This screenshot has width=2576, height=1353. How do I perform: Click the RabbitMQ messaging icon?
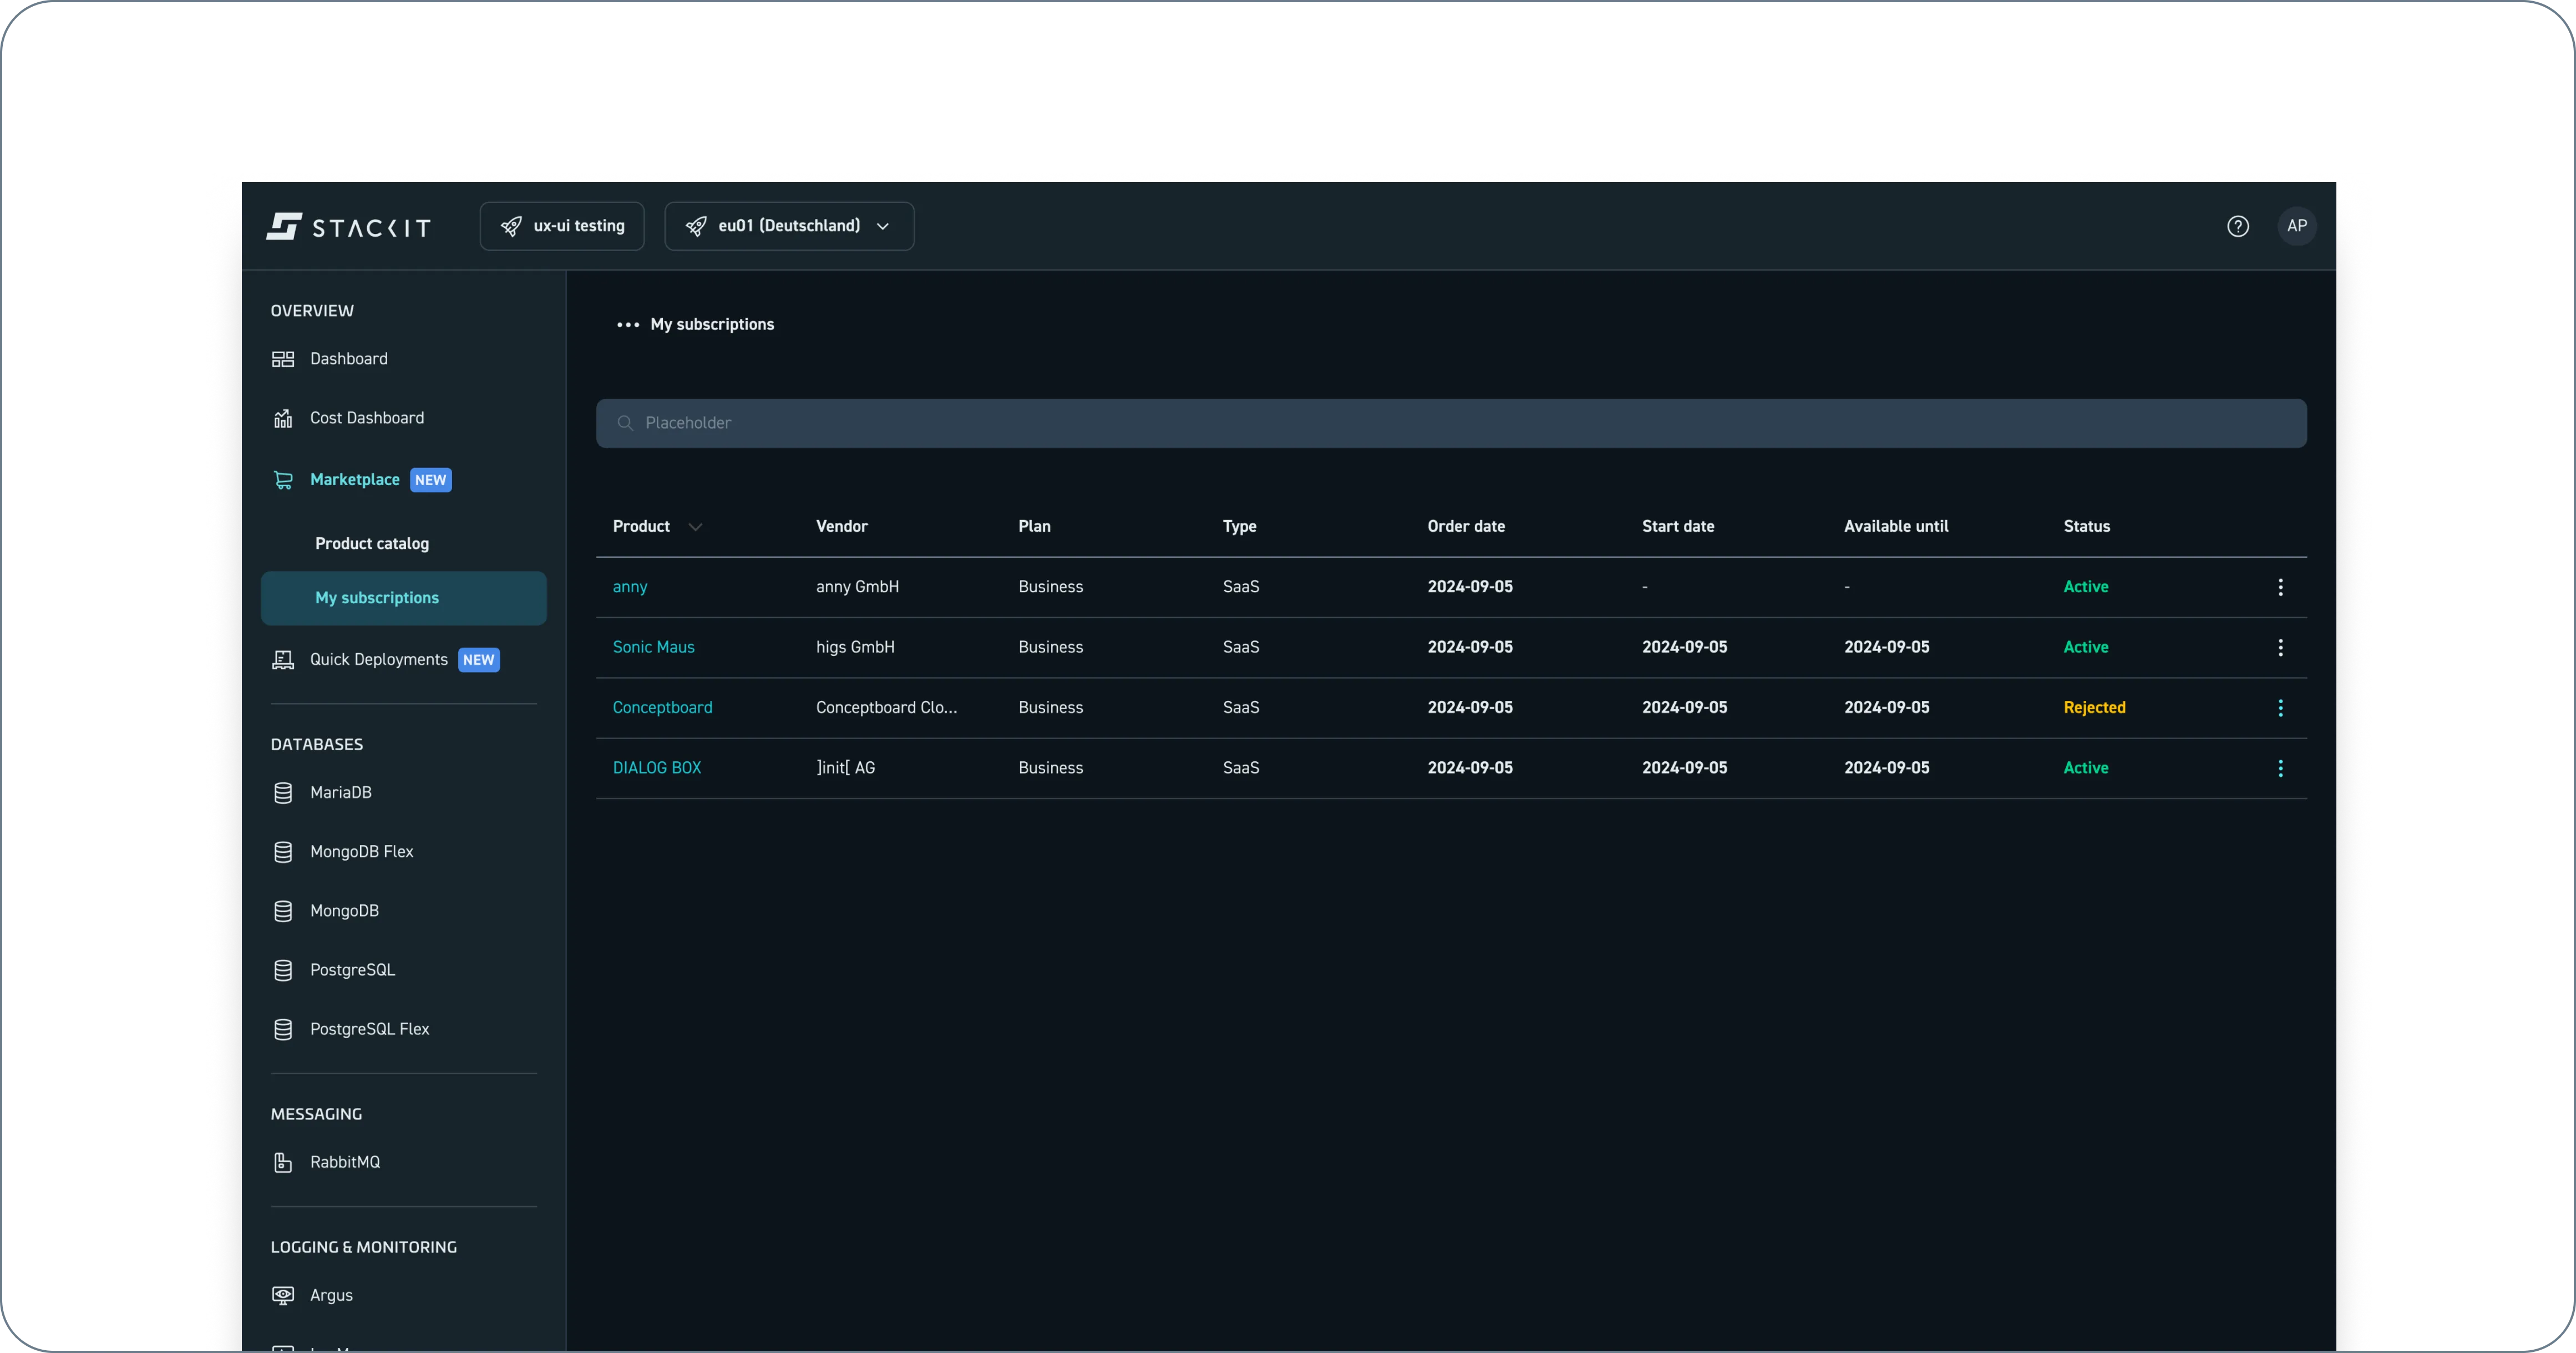[283, 1162]
